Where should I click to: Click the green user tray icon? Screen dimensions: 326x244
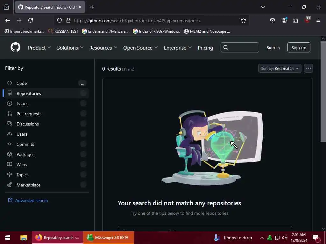(x=270, y=238)
